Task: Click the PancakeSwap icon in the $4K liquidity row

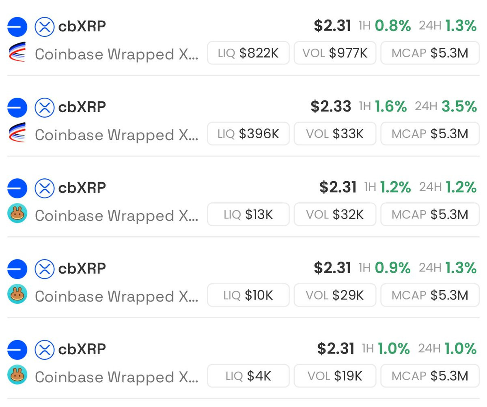Action: pyautogui.click(x=17, y=375)
